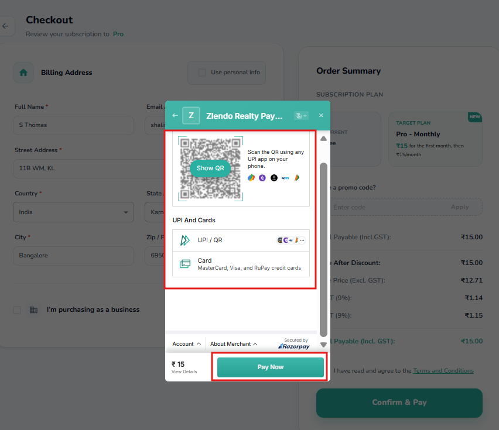Click the popup scrollbar down arrow
The image size is (499, 430).
click(324, 345)
